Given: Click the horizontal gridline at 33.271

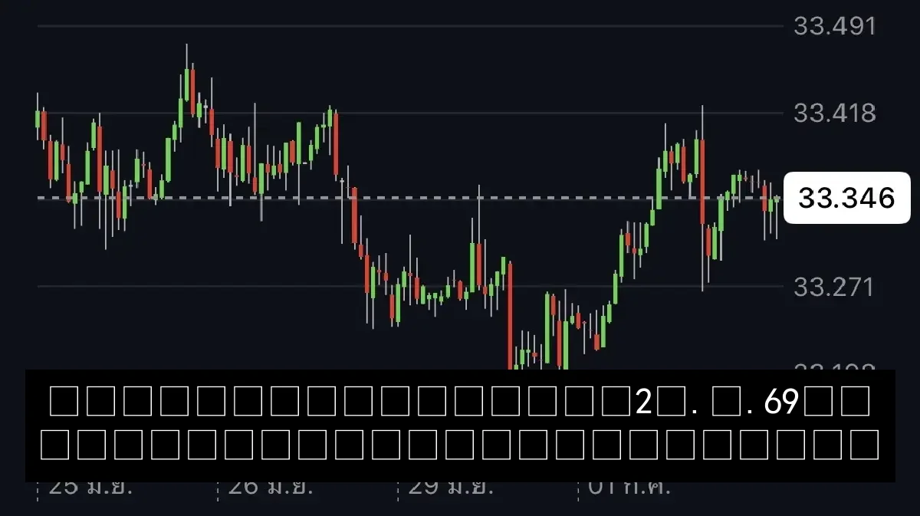Looking at the screenshot, I should click(x=412, y=287).
